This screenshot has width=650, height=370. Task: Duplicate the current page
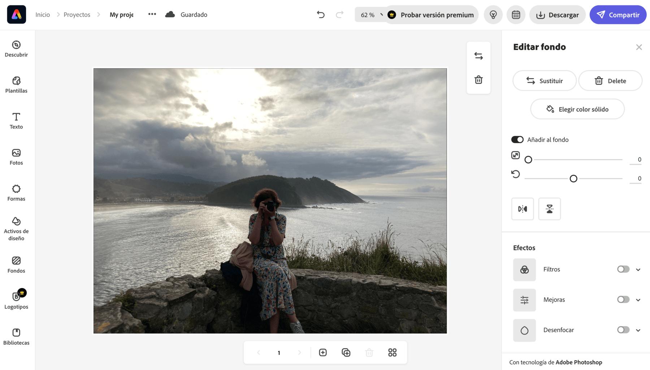tap(346, 352)
